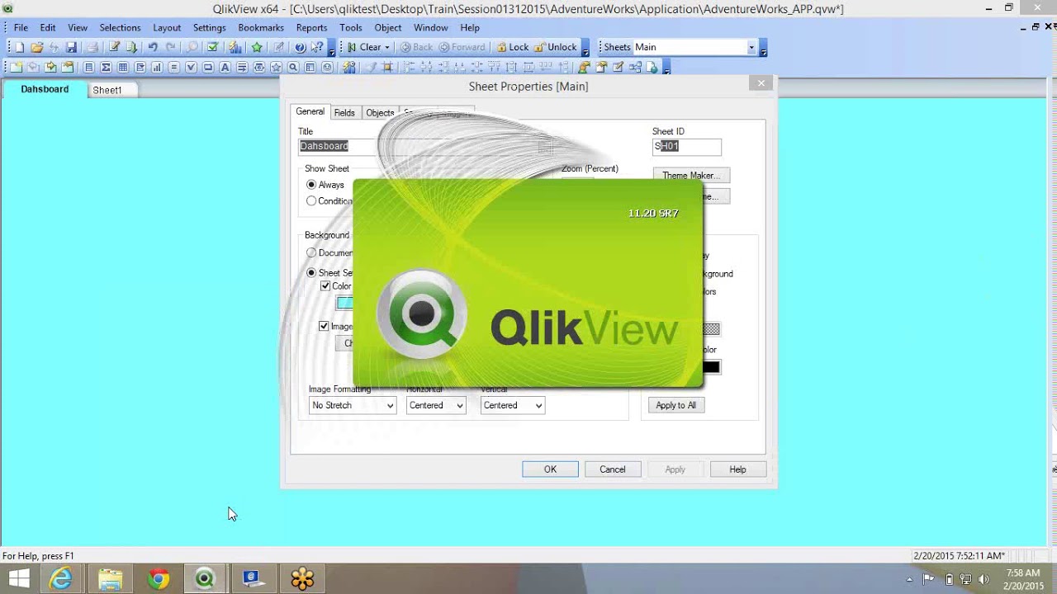
Task: Click the New Document toolbar icon
Action: tap(19, 47)
